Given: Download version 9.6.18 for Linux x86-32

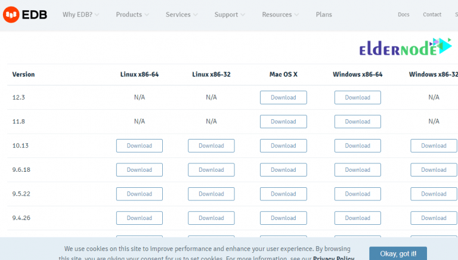Looking at the screenshot, I should pos(211,170).
